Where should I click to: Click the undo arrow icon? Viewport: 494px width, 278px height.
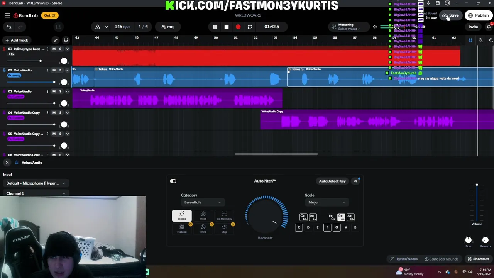click(8, 27)
